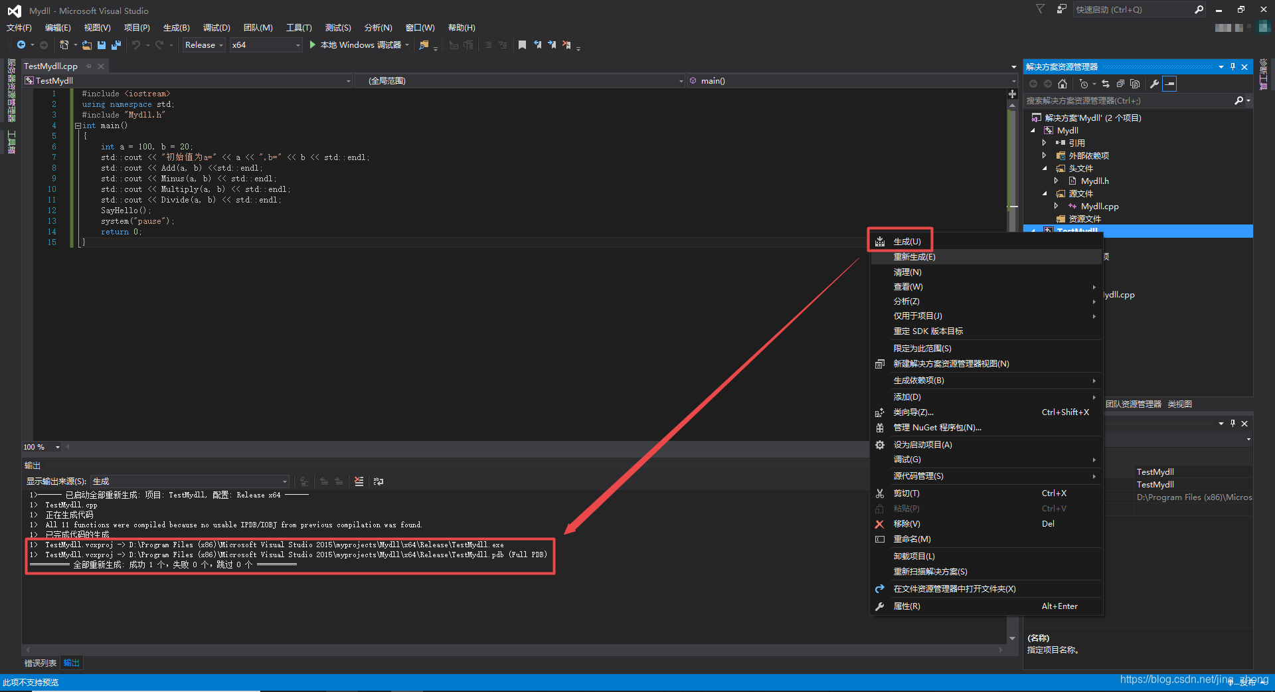The height and width of the screenshot is (692, 1275).
Task: Go to the previous bookmark icon
Action: tap(537, 44)
